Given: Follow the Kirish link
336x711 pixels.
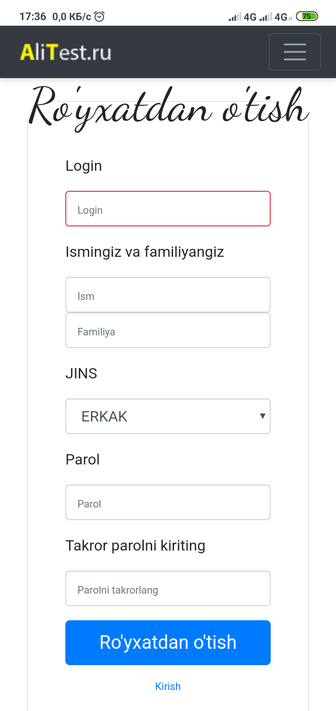Looking at the screenshot, I should point(168,686).
